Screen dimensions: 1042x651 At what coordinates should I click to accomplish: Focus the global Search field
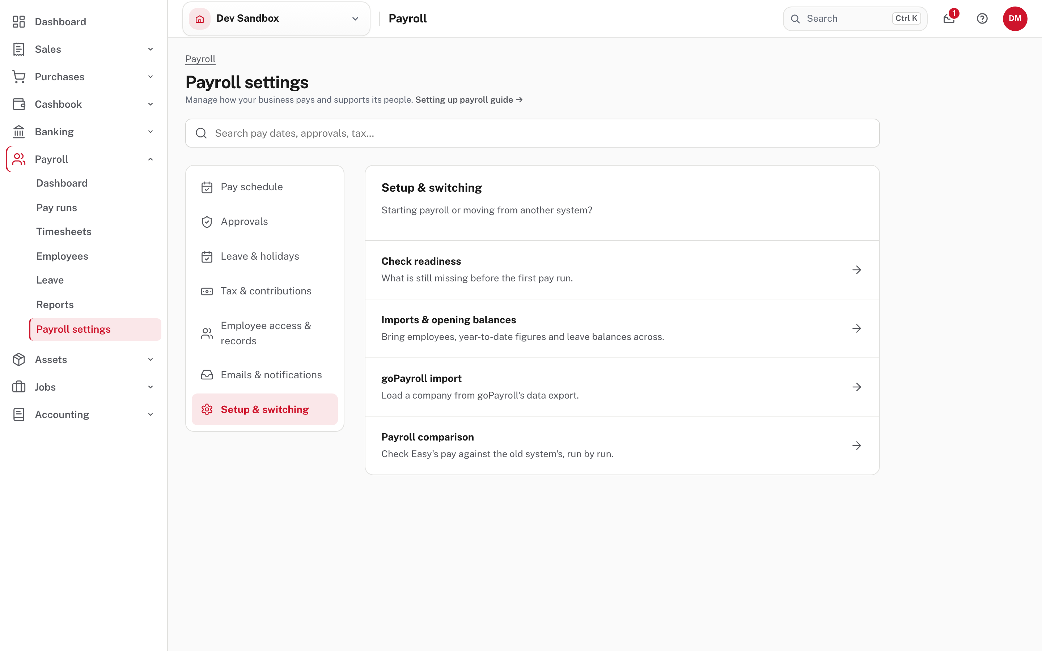(855, 18)
